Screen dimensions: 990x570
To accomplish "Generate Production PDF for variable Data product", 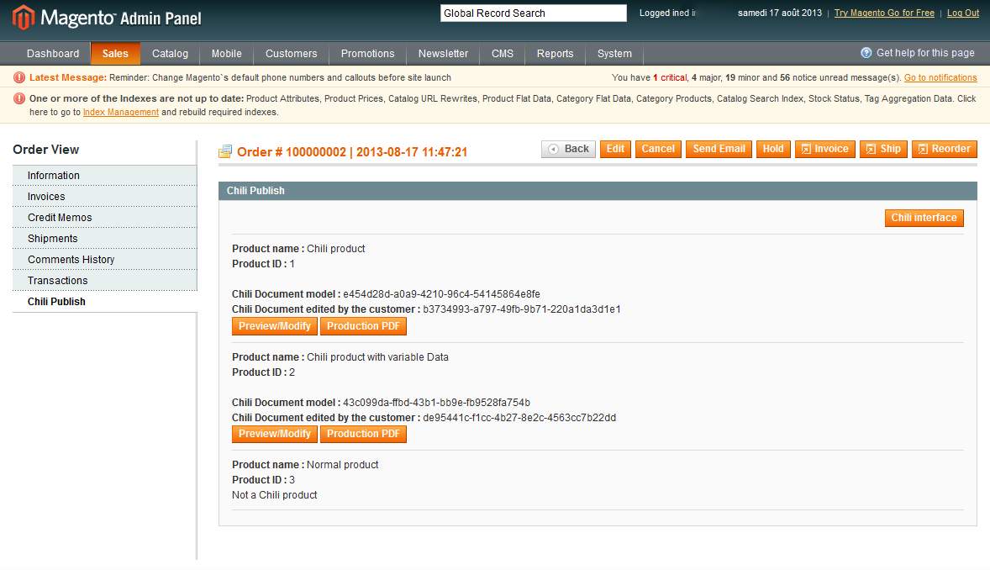I will [363, 434].
